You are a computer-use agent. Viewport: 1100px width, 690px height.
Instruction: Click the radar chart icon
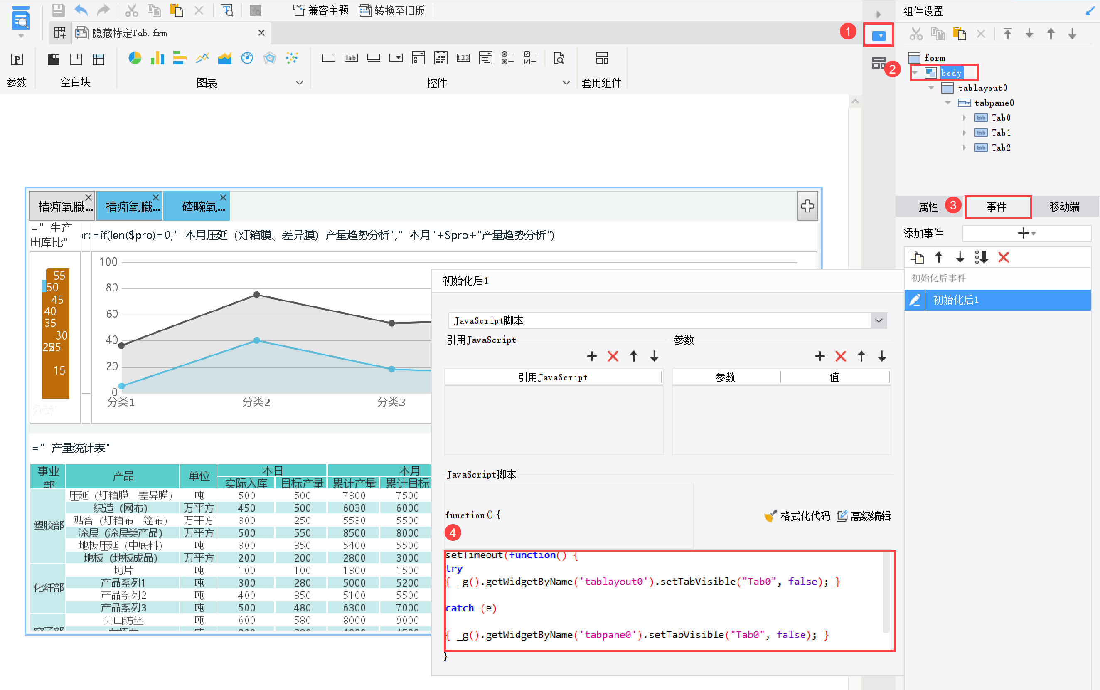(x=270, y=58)
